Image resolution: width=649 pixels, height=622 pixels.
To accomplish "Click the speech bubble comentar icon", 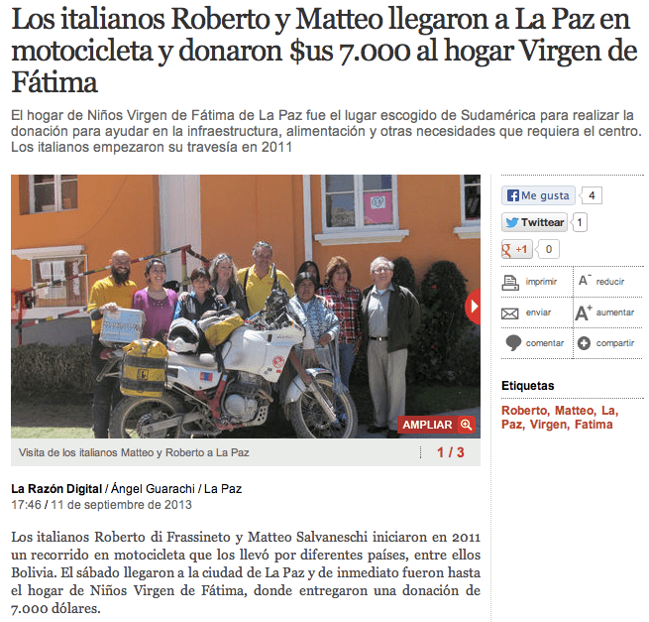I will pos(513,343).
